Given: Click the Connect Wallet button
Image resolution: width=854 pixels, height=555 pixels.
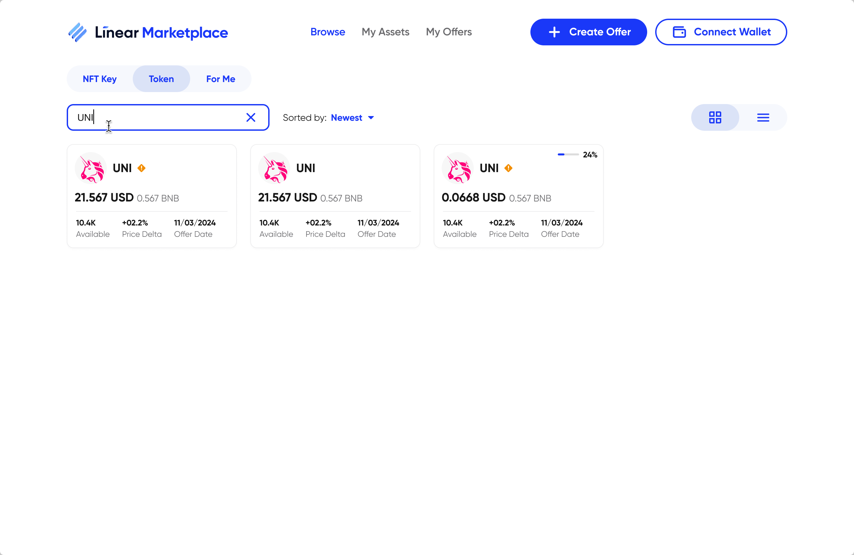Looking at the screenshot, I should [721, 32].
